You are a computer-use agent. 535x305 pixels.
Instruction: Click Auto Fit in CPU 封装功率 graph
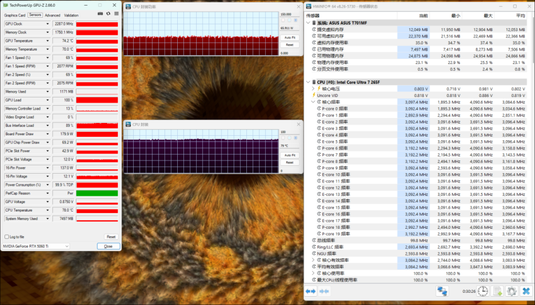[x=289, y=37]
